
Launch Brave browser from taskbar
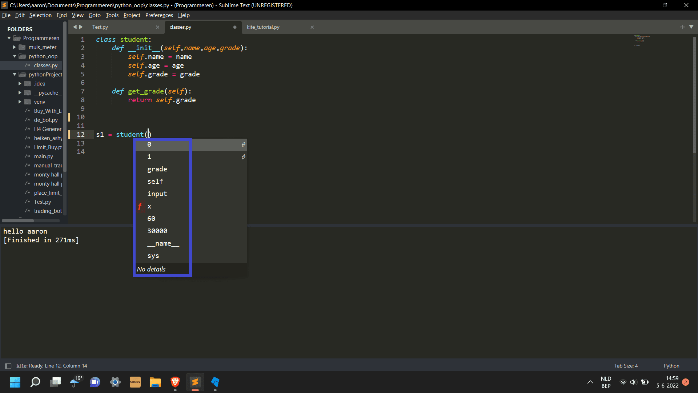click(175, 382)
